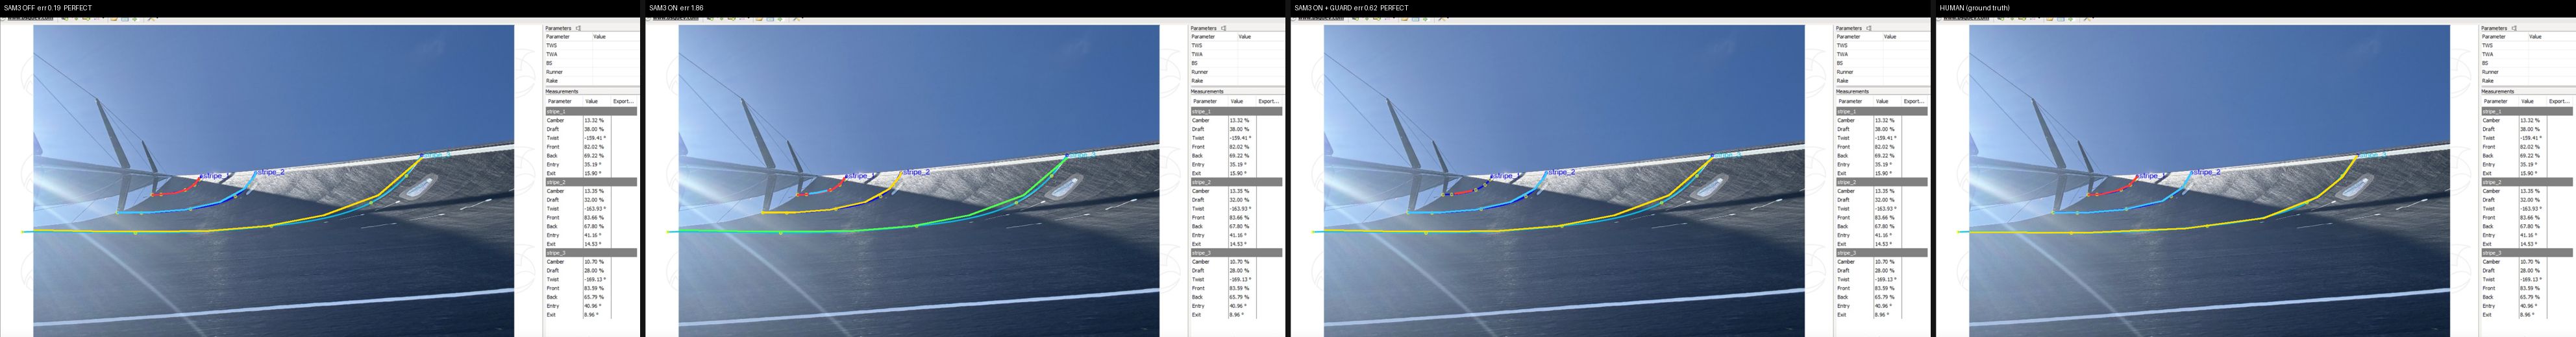Click stripe_2 Draft value 32.00 % in SAM3 ON + GUARD panel
This screenshot has width=2576, height=337.
coord(1885,200)
